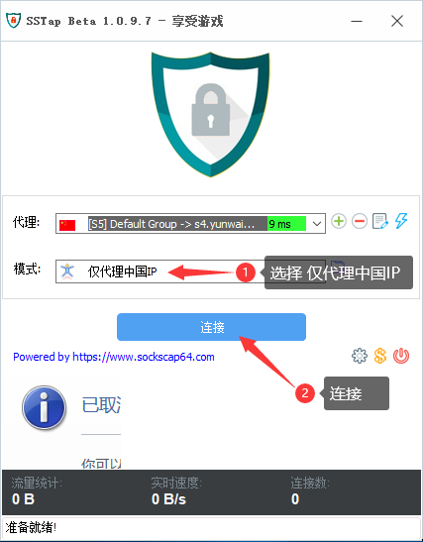Click the blue 连接 connect button
Viewport: 423px width, 542px height.
212,327
